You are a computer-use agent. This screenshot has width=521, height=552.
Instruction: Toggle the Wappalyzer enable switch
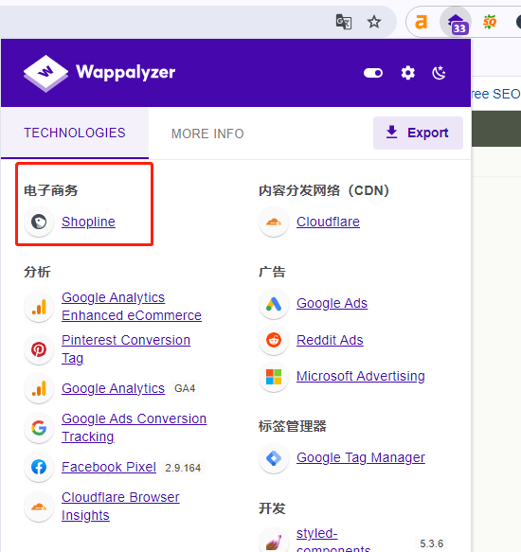coord(373,73)
